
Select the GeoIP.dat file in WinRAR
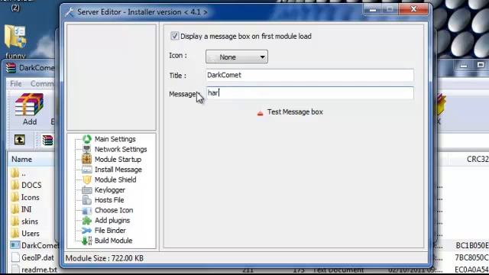(x=31, y=257)
